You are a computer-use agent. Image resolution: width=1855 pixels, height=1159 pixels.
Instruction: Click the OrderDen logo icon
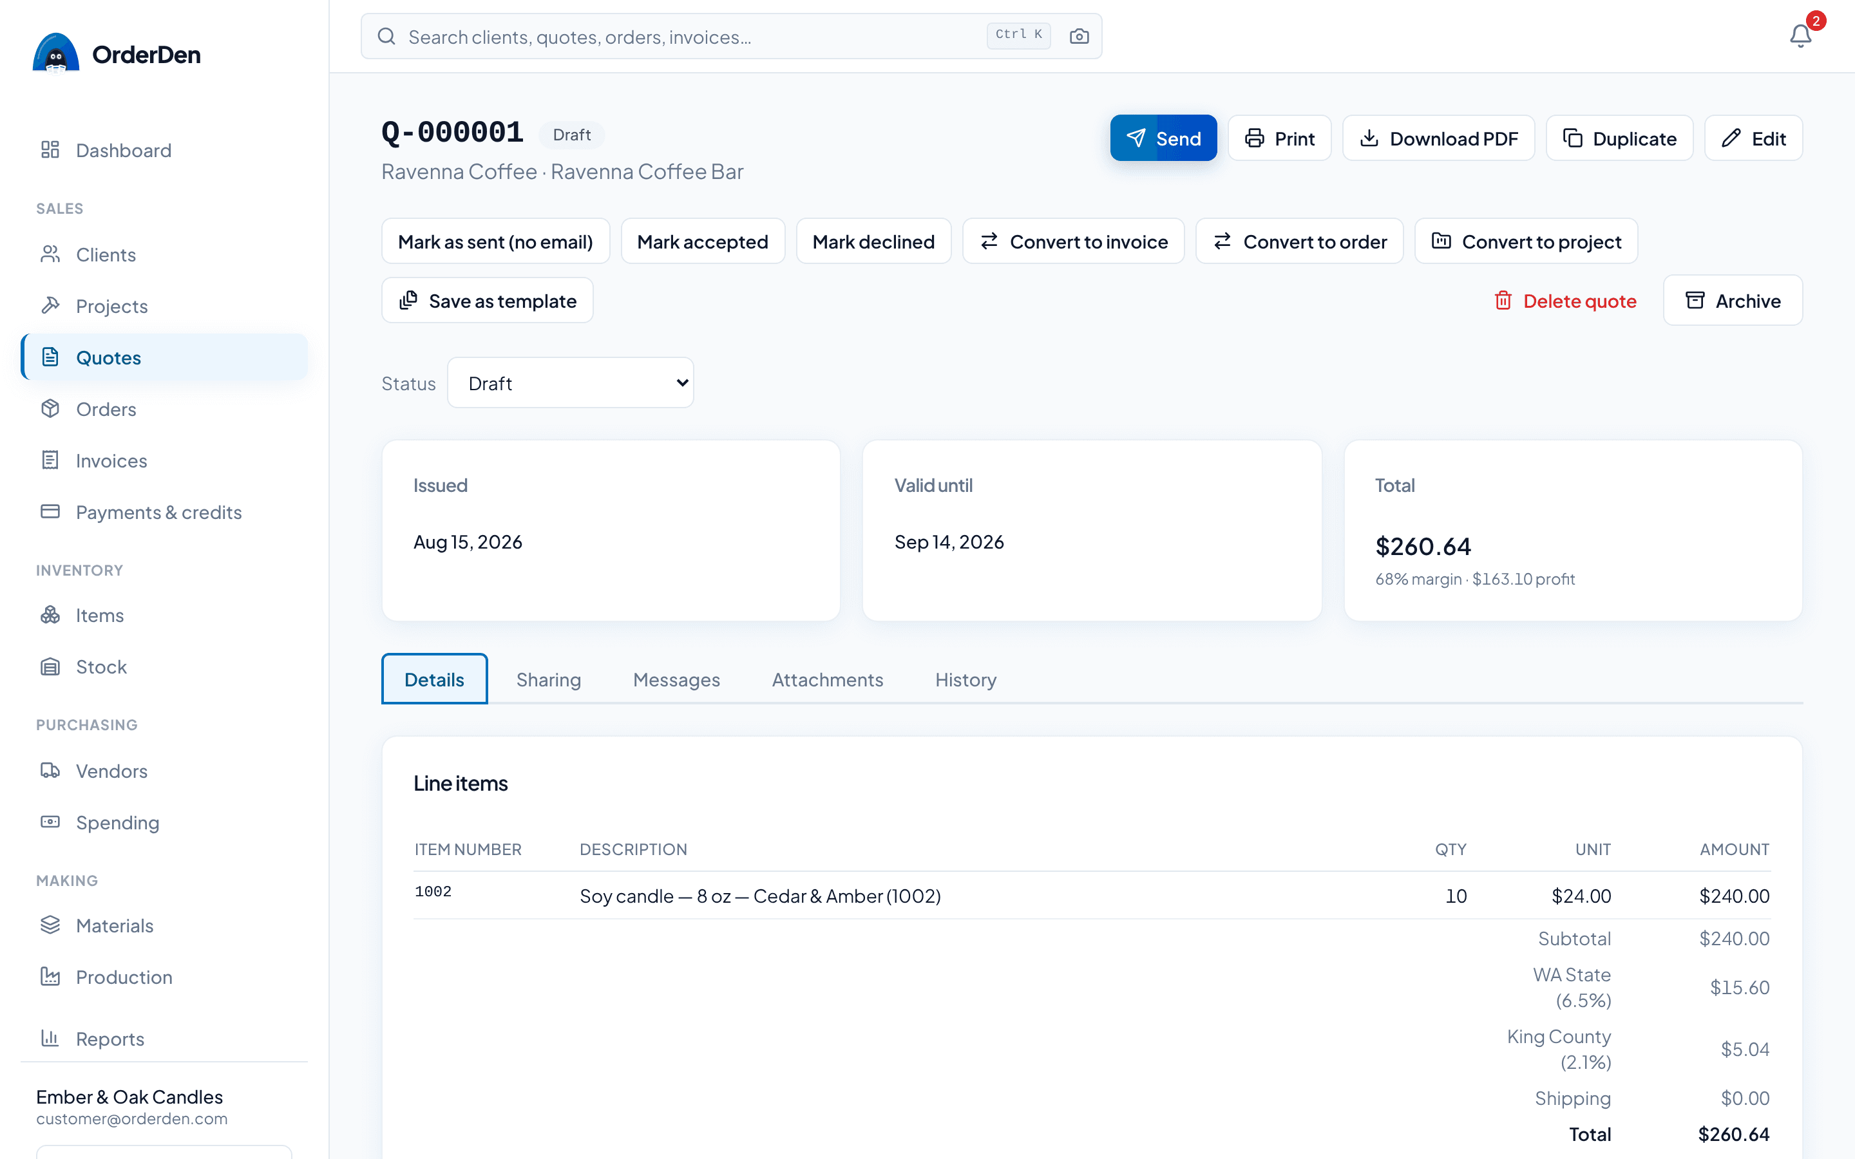pos(55,53)
